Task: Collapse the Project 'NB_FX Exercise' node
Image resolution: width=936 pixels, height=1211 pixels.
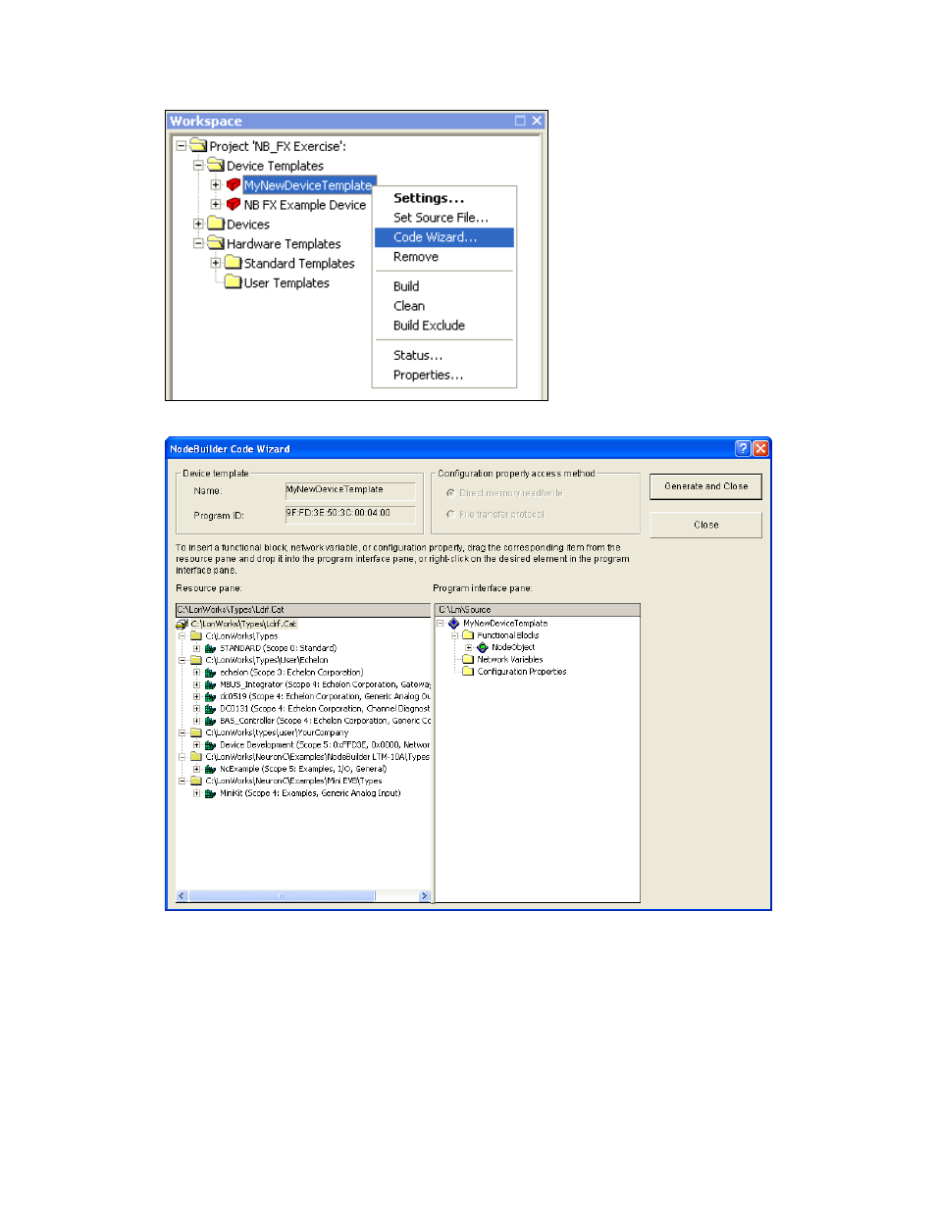Action: pyautogui.click(x=181, y=145)
